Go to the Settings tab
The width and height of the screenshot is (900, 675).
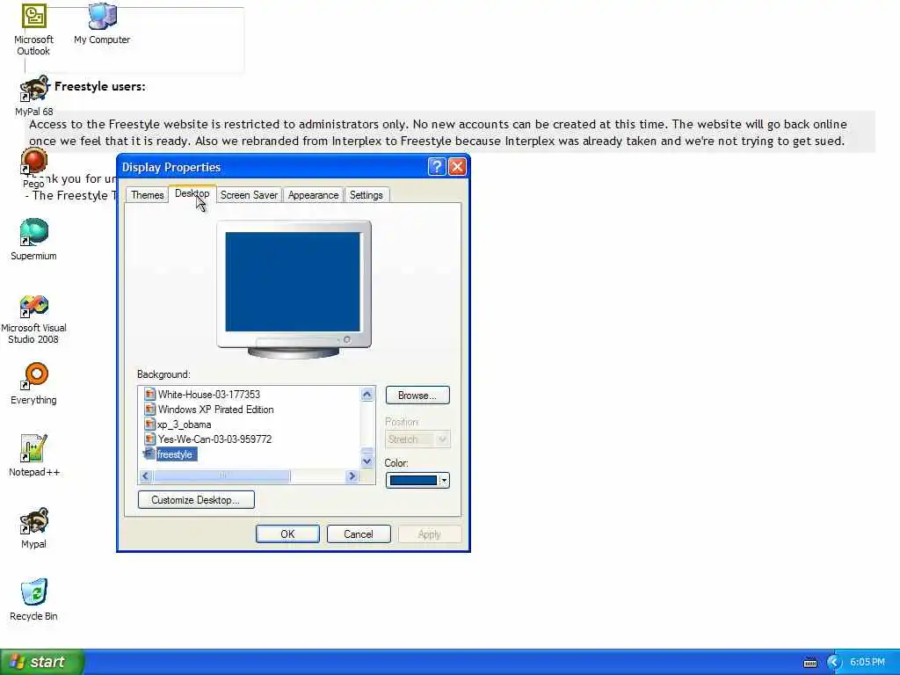click(x=367, y=195)
